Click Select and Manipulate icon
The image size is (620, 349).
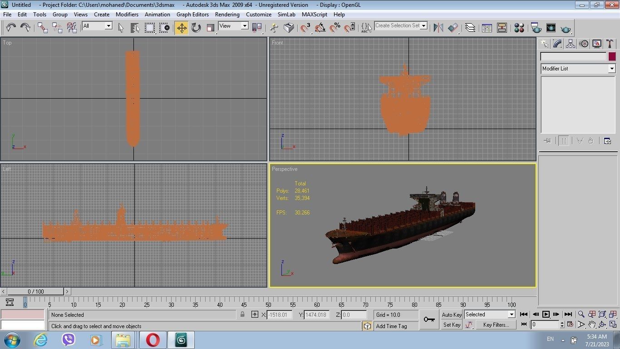pyautogui.click(x=274, y=28)
